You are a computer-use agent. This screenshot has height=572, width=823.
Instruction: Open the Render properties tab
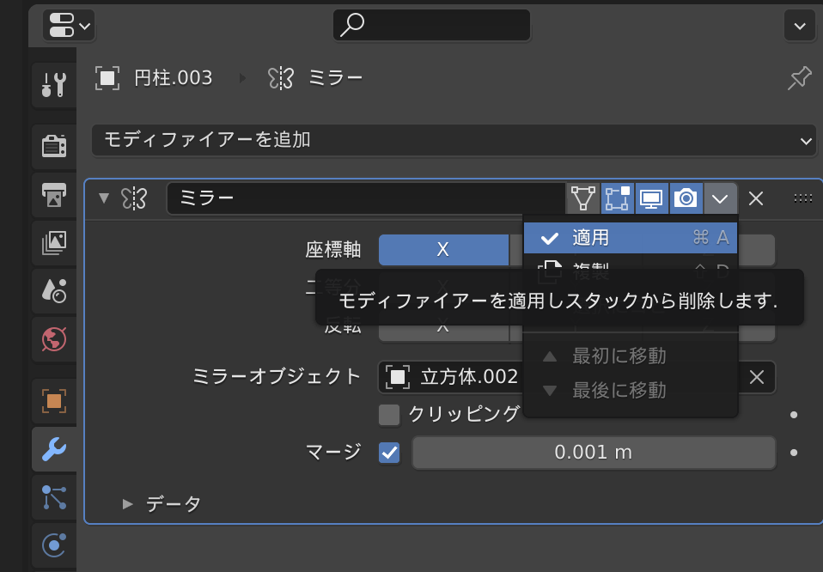pyautogui.click(x=53, y=146)
